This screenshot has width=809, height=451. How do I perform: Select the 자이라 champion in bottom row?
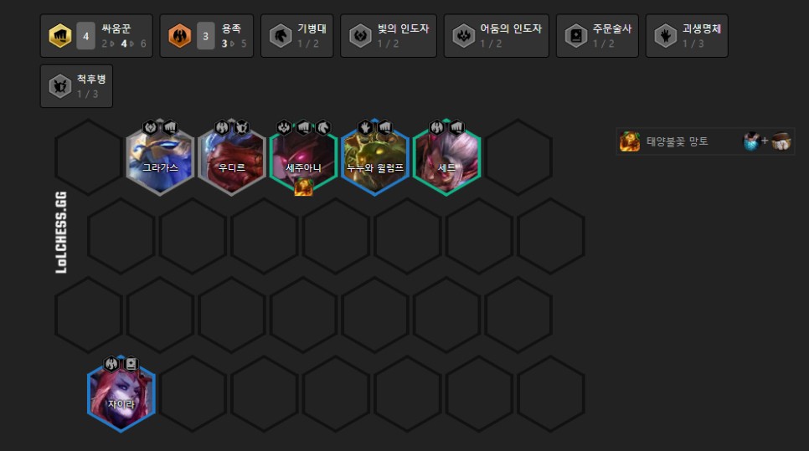(x=121, y=394)
